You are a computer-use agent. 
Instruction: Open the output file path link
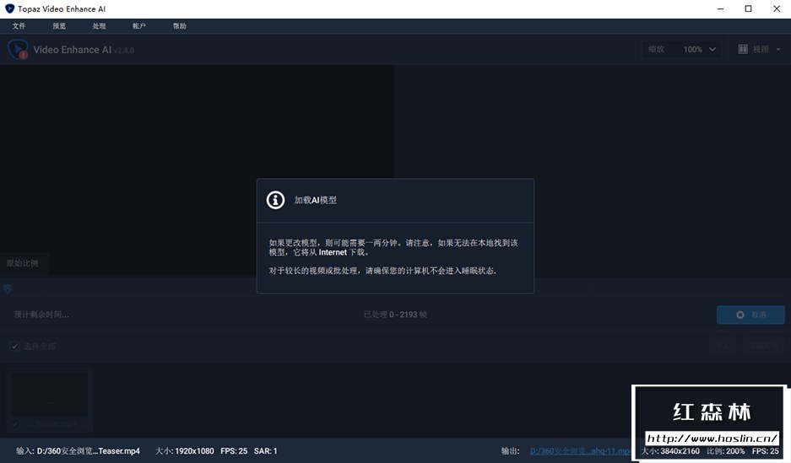coord(580,451)
